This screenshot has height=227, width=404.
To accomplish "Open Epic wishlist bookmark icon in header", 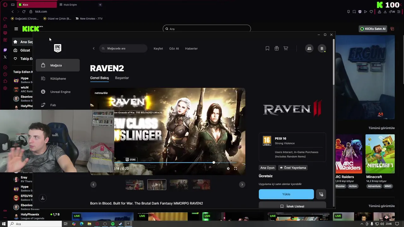I will pyautogui.click(x=267, y=48).
